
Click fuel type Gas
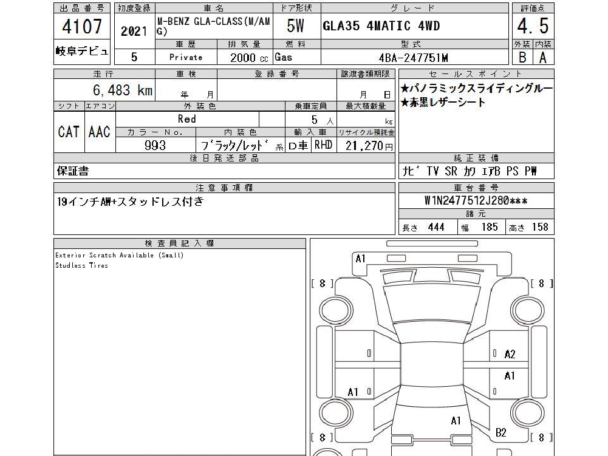[x=283, y=57]
